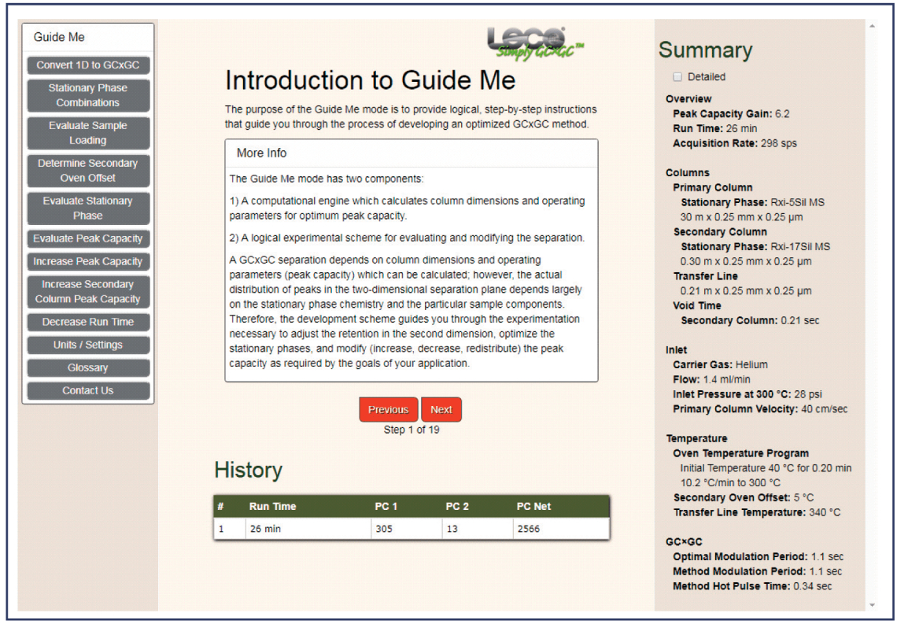Screen dimensions: 897x624
Task: Click the More Info panel header
Action: 412,153
